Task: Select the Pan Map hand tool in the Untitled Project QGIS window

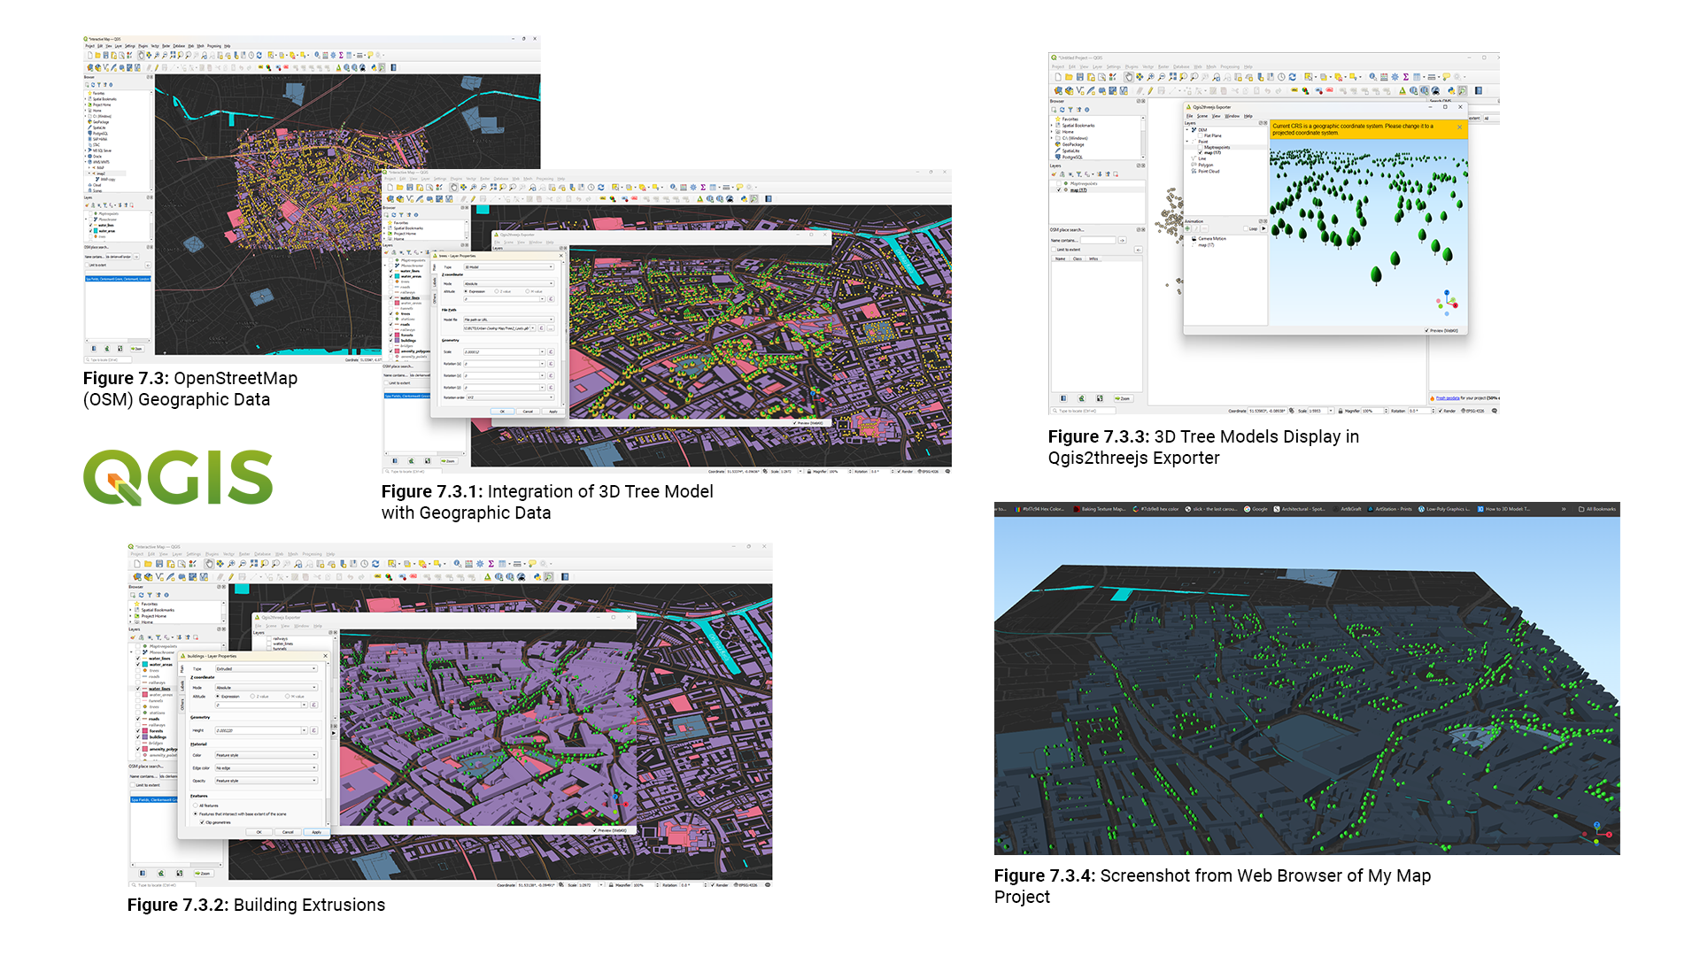Action: (x=1129, y=77)
